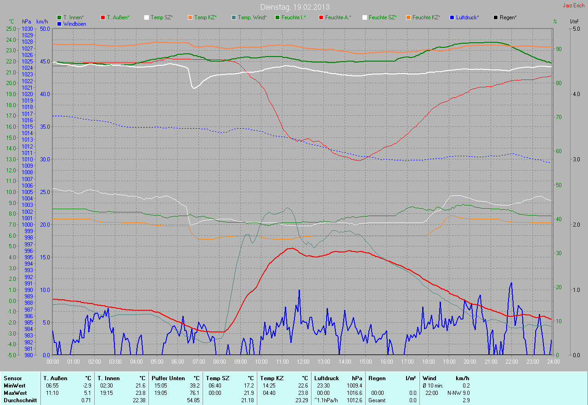Select the 'Feuchte KZ*' legend label
The height and width of the screenshot is (405, 588).
[426, 17]
